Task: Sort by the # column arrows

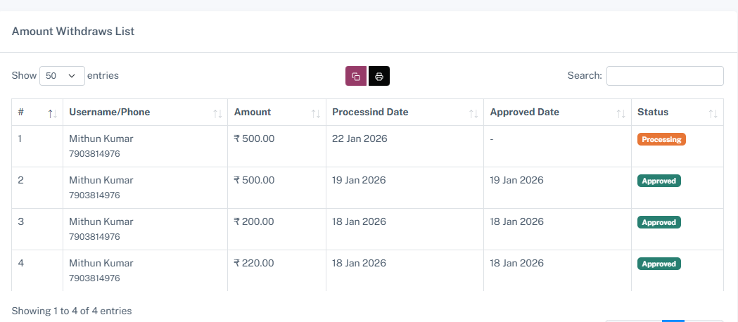Action: 51,113
